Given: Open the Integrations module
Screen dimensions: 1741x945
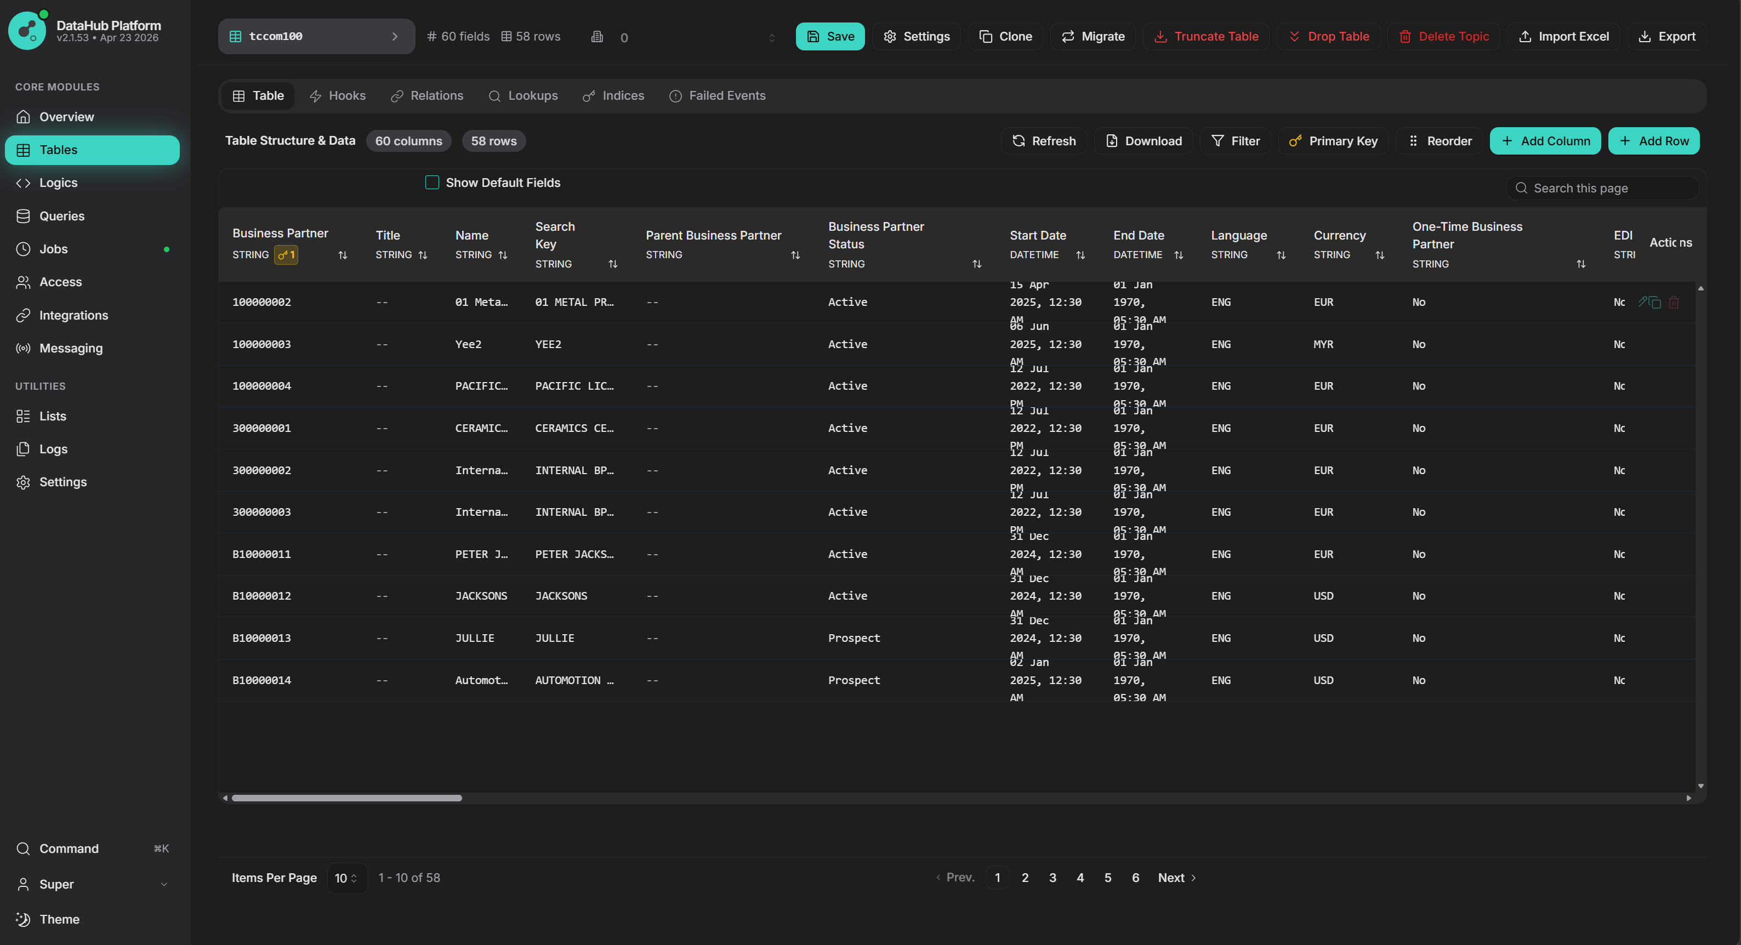Looking at the screenshot, I should tap(92, 315).
